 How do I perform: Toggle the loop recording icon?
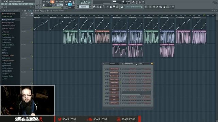(x=61, y=2)
